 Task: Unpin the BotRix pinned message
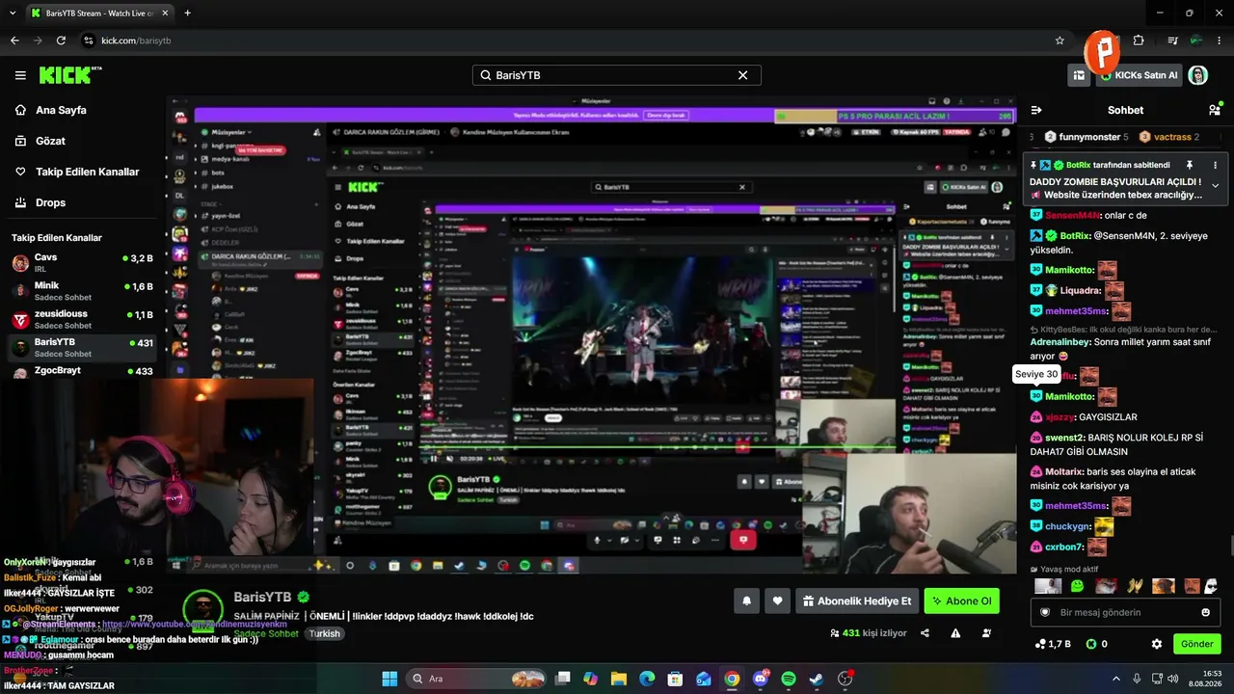pos(1190,165)
